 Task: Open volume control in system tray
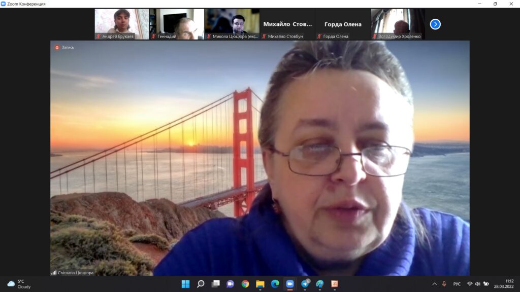tap(477, 284)
